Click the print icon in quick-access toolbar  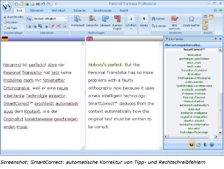tap(38, 4)
